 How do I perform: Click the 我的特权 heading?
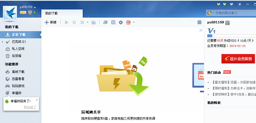click(x=214, y=103)
